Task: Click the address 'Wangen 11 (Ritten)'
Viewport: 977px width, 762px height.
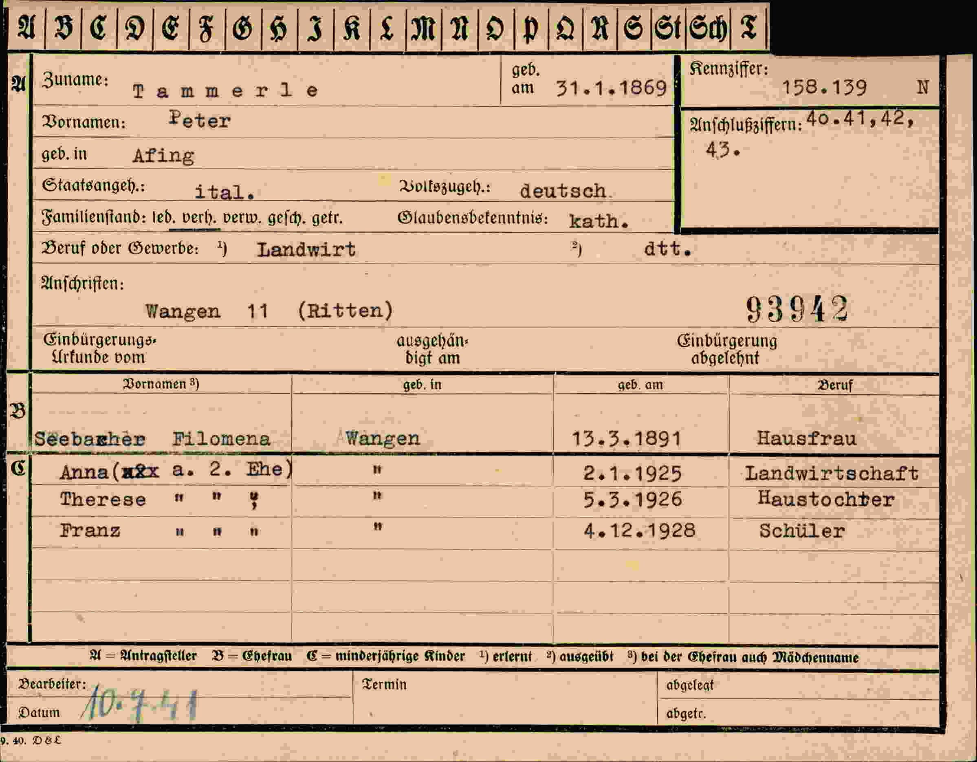Action: [269, 311]
